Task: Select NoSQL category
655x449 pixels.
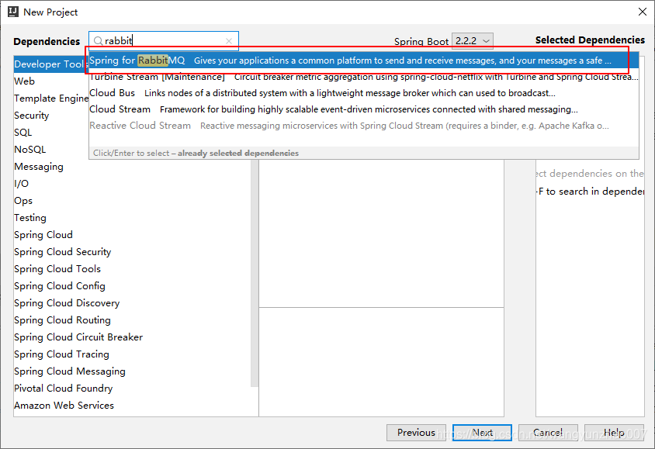Action: [30, 150]
